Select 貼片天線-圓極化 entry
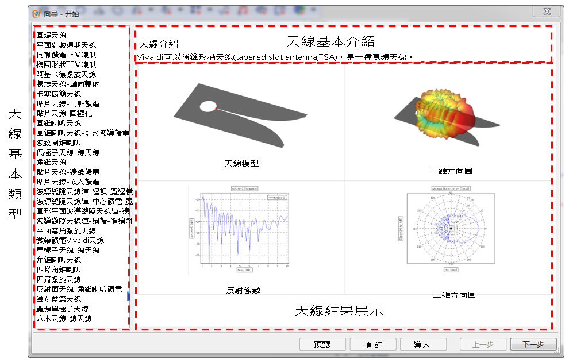The height and width of the screenshot is (362, 565). 64,113
